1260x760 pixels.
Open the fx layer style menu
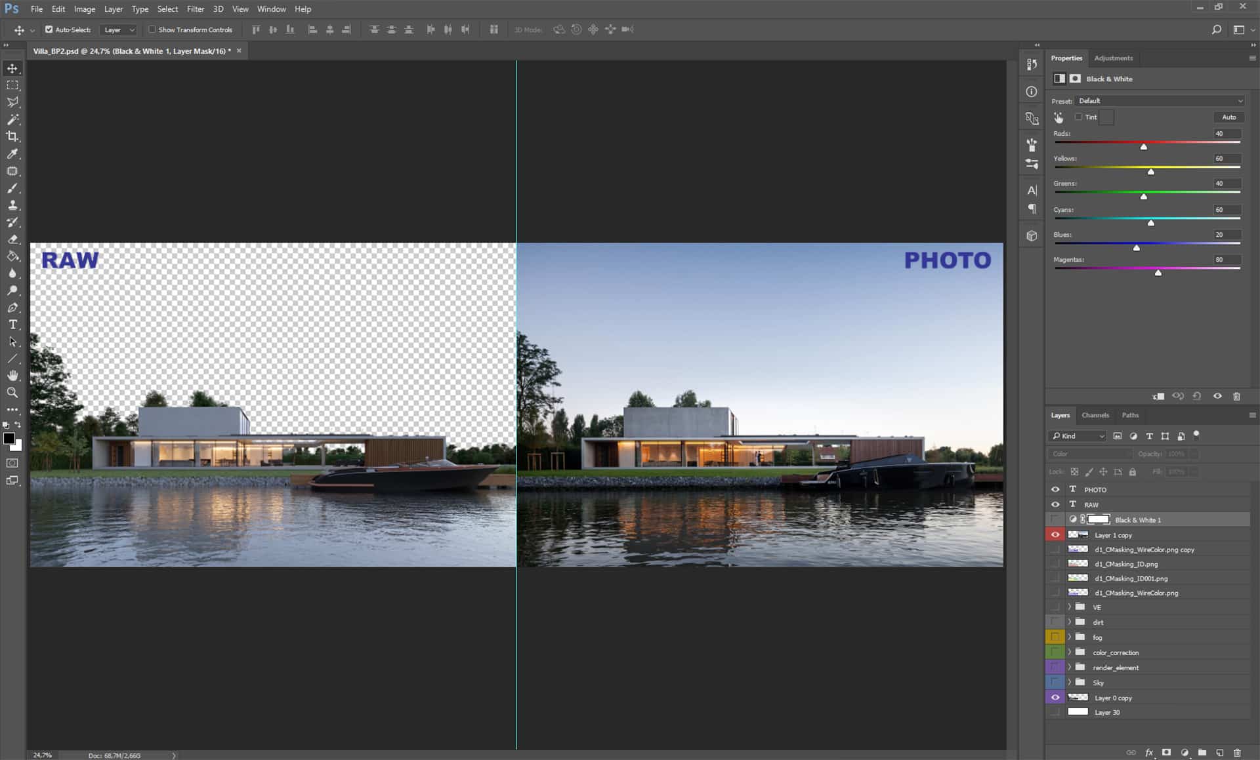(1149, 752)
